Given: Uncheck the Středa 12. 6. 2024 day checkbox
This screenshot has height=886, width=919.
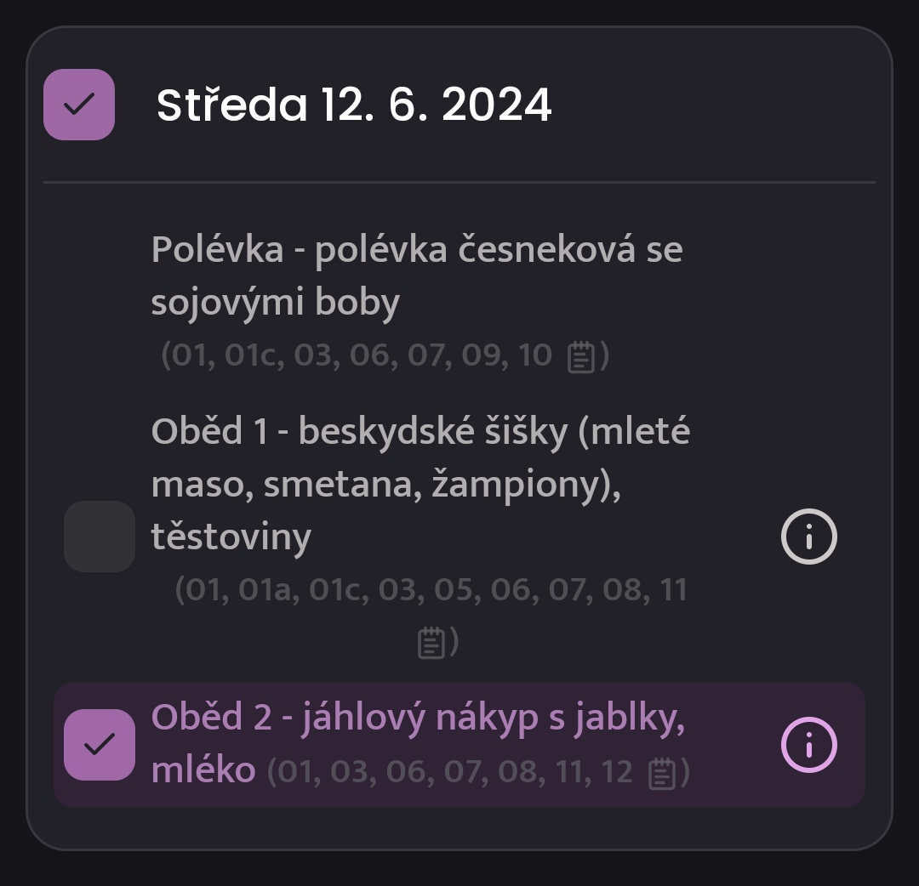Looking at the screenshot, I should pos(79,105).
